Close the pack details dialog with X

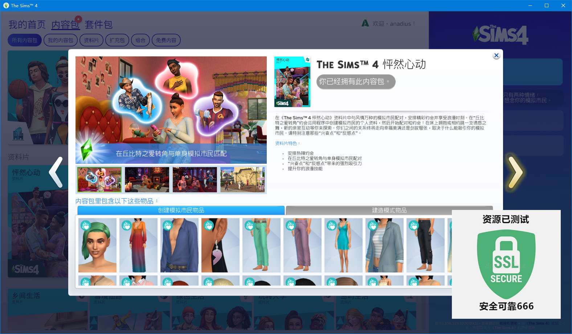(496, 55)
